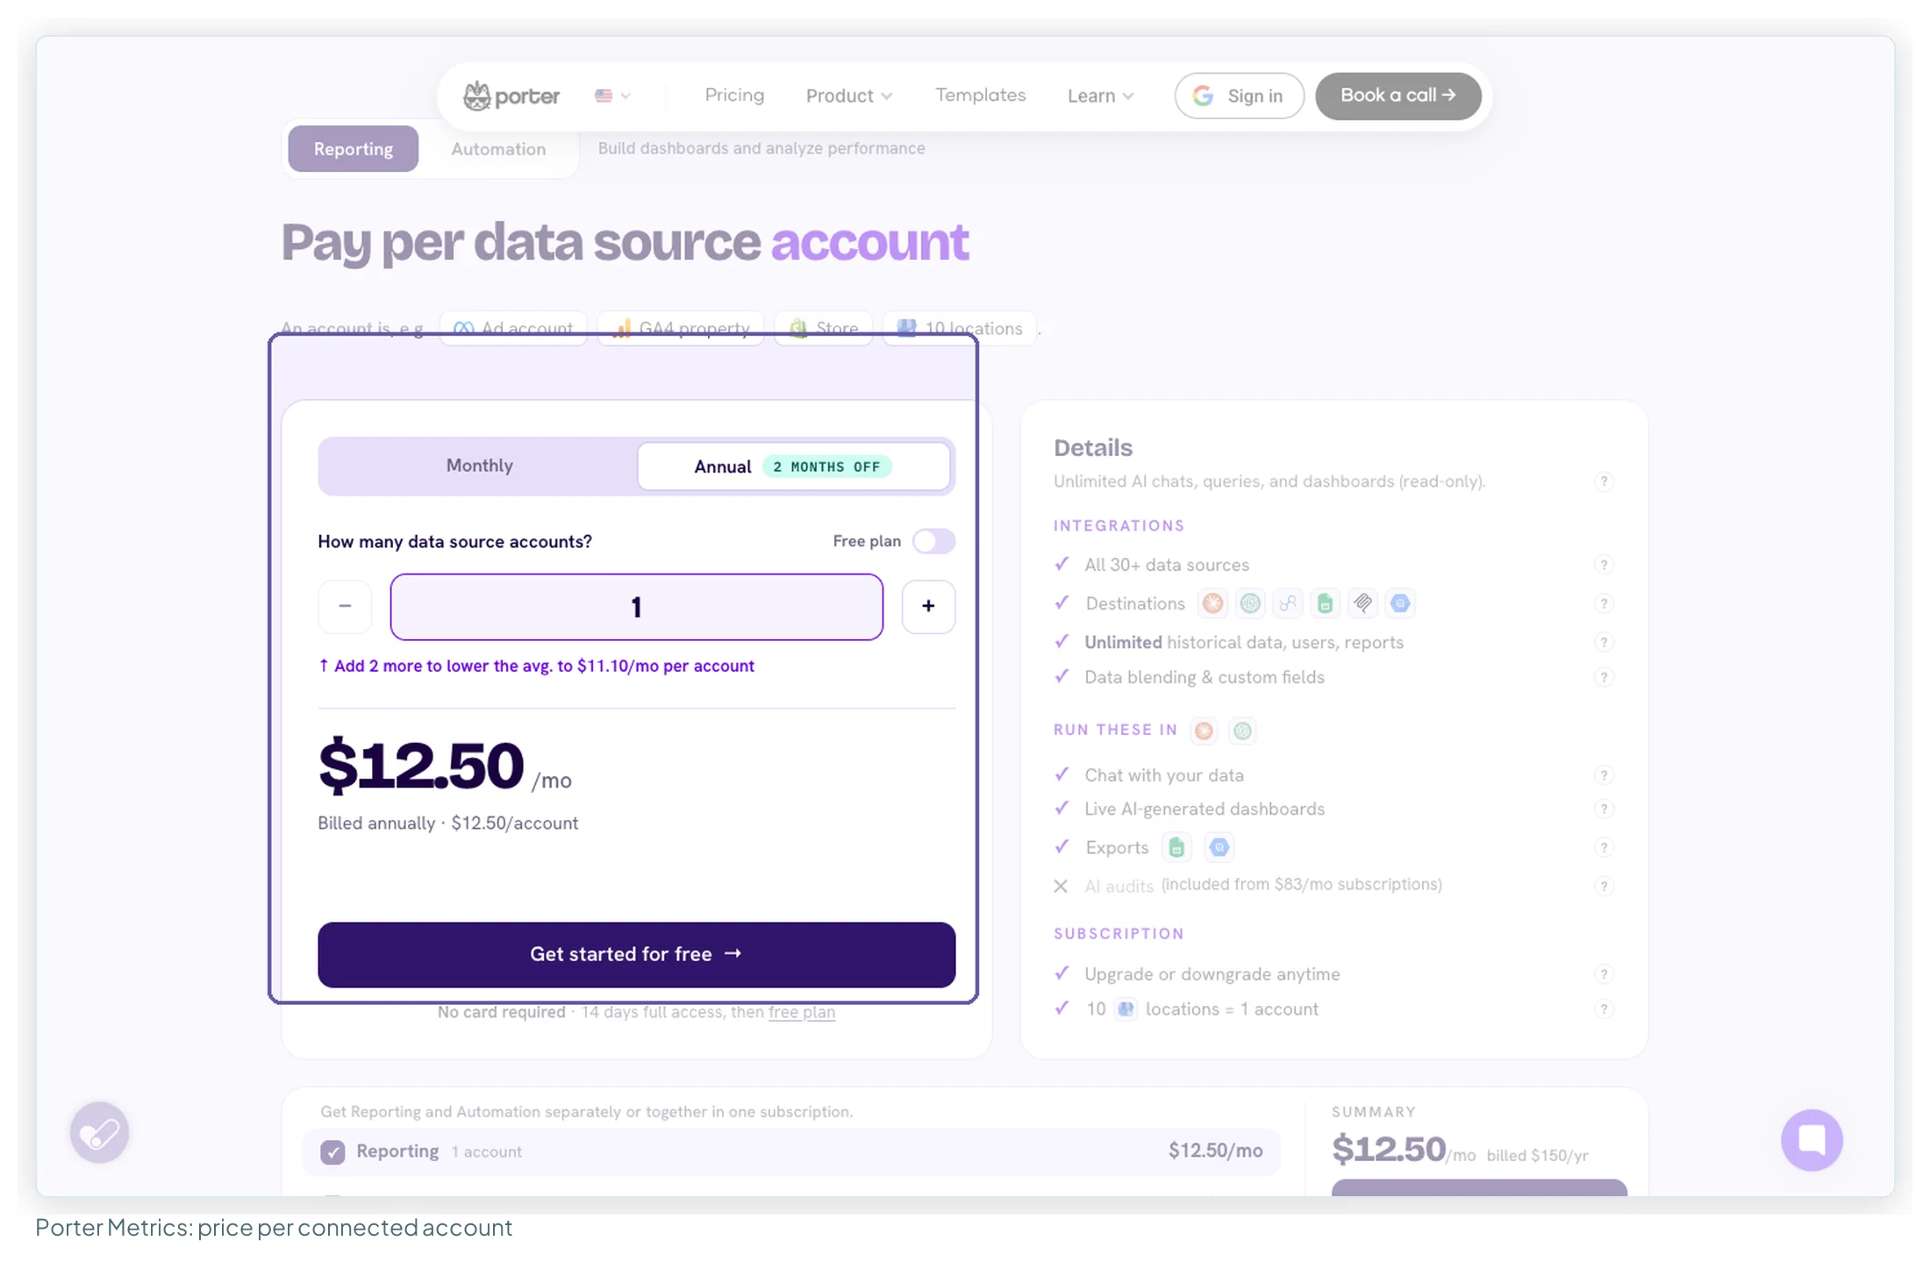Click the Google Sheets icon in the Destinations row
Screen dimensions: 1930x1262
(1326, 603)
